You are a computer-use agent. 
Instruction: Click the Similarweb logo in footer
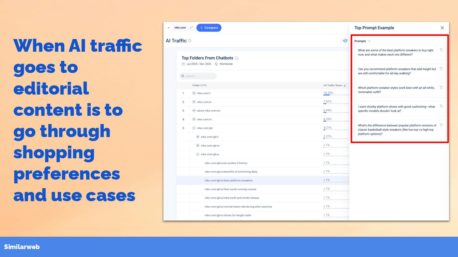(22, 247)
